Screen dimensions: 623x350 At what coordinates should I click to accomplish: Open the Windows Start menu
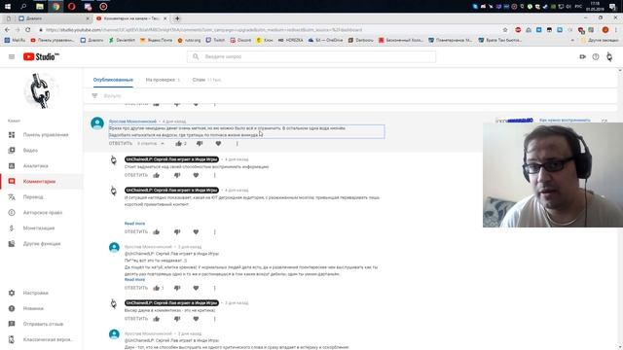pos(8,7)
